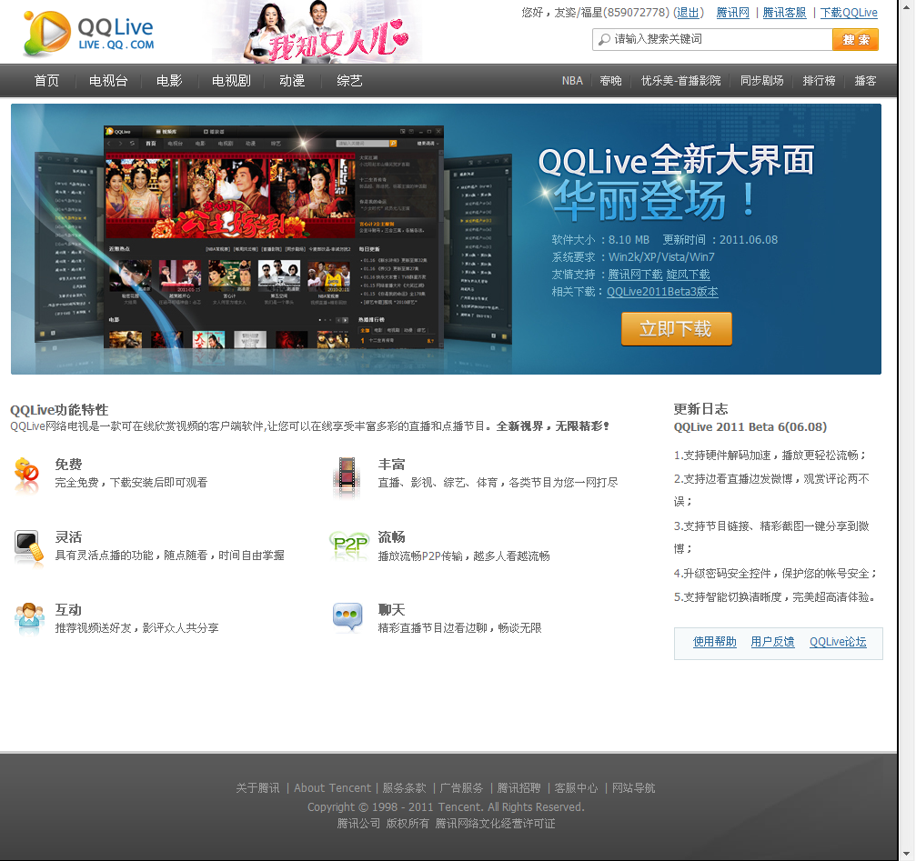Click 广告服务 in the footer
916x861 pixels.
point(461,788)
